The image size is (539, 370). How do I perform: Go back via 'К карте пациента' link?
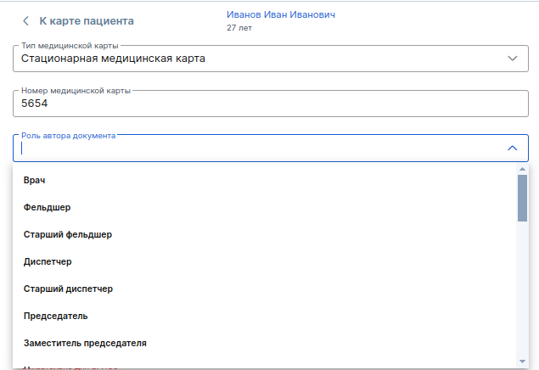86,20
